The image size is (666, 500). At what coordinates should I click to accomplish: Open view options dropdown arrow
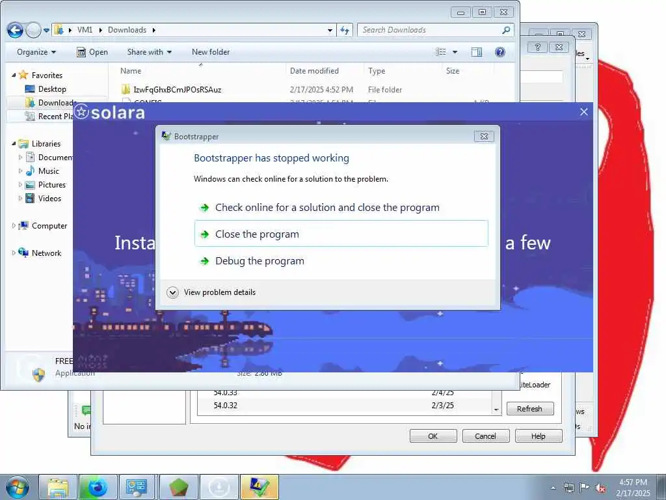455,52
